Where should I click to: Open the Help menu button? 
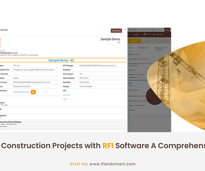click(167, 30)
